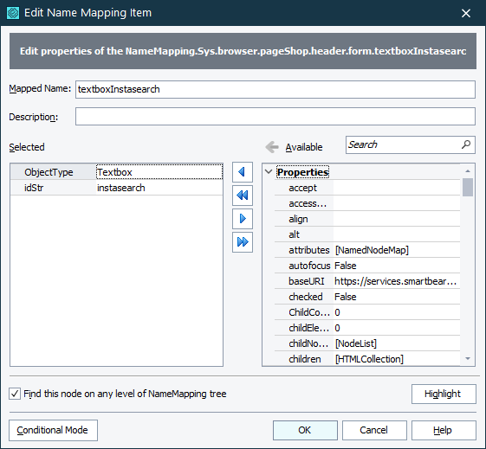Select the childEle... property
Viewport: 486px width, 449px height.
(367, 328)
